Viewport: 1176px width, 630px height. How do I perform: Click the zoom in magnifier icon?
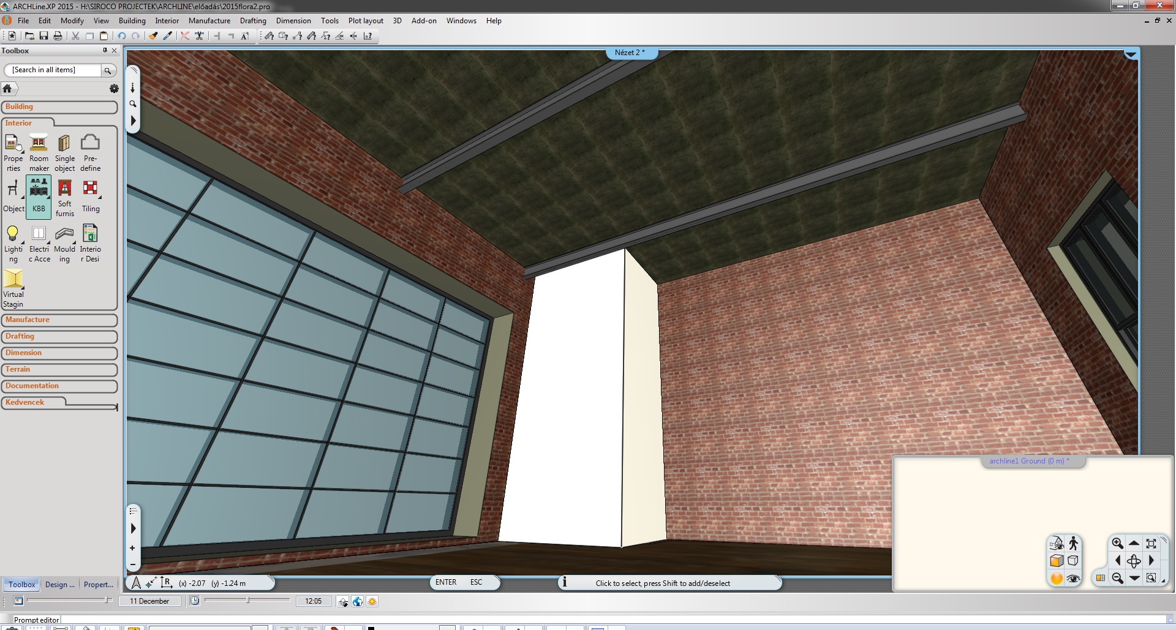(x=1117, y=543)
